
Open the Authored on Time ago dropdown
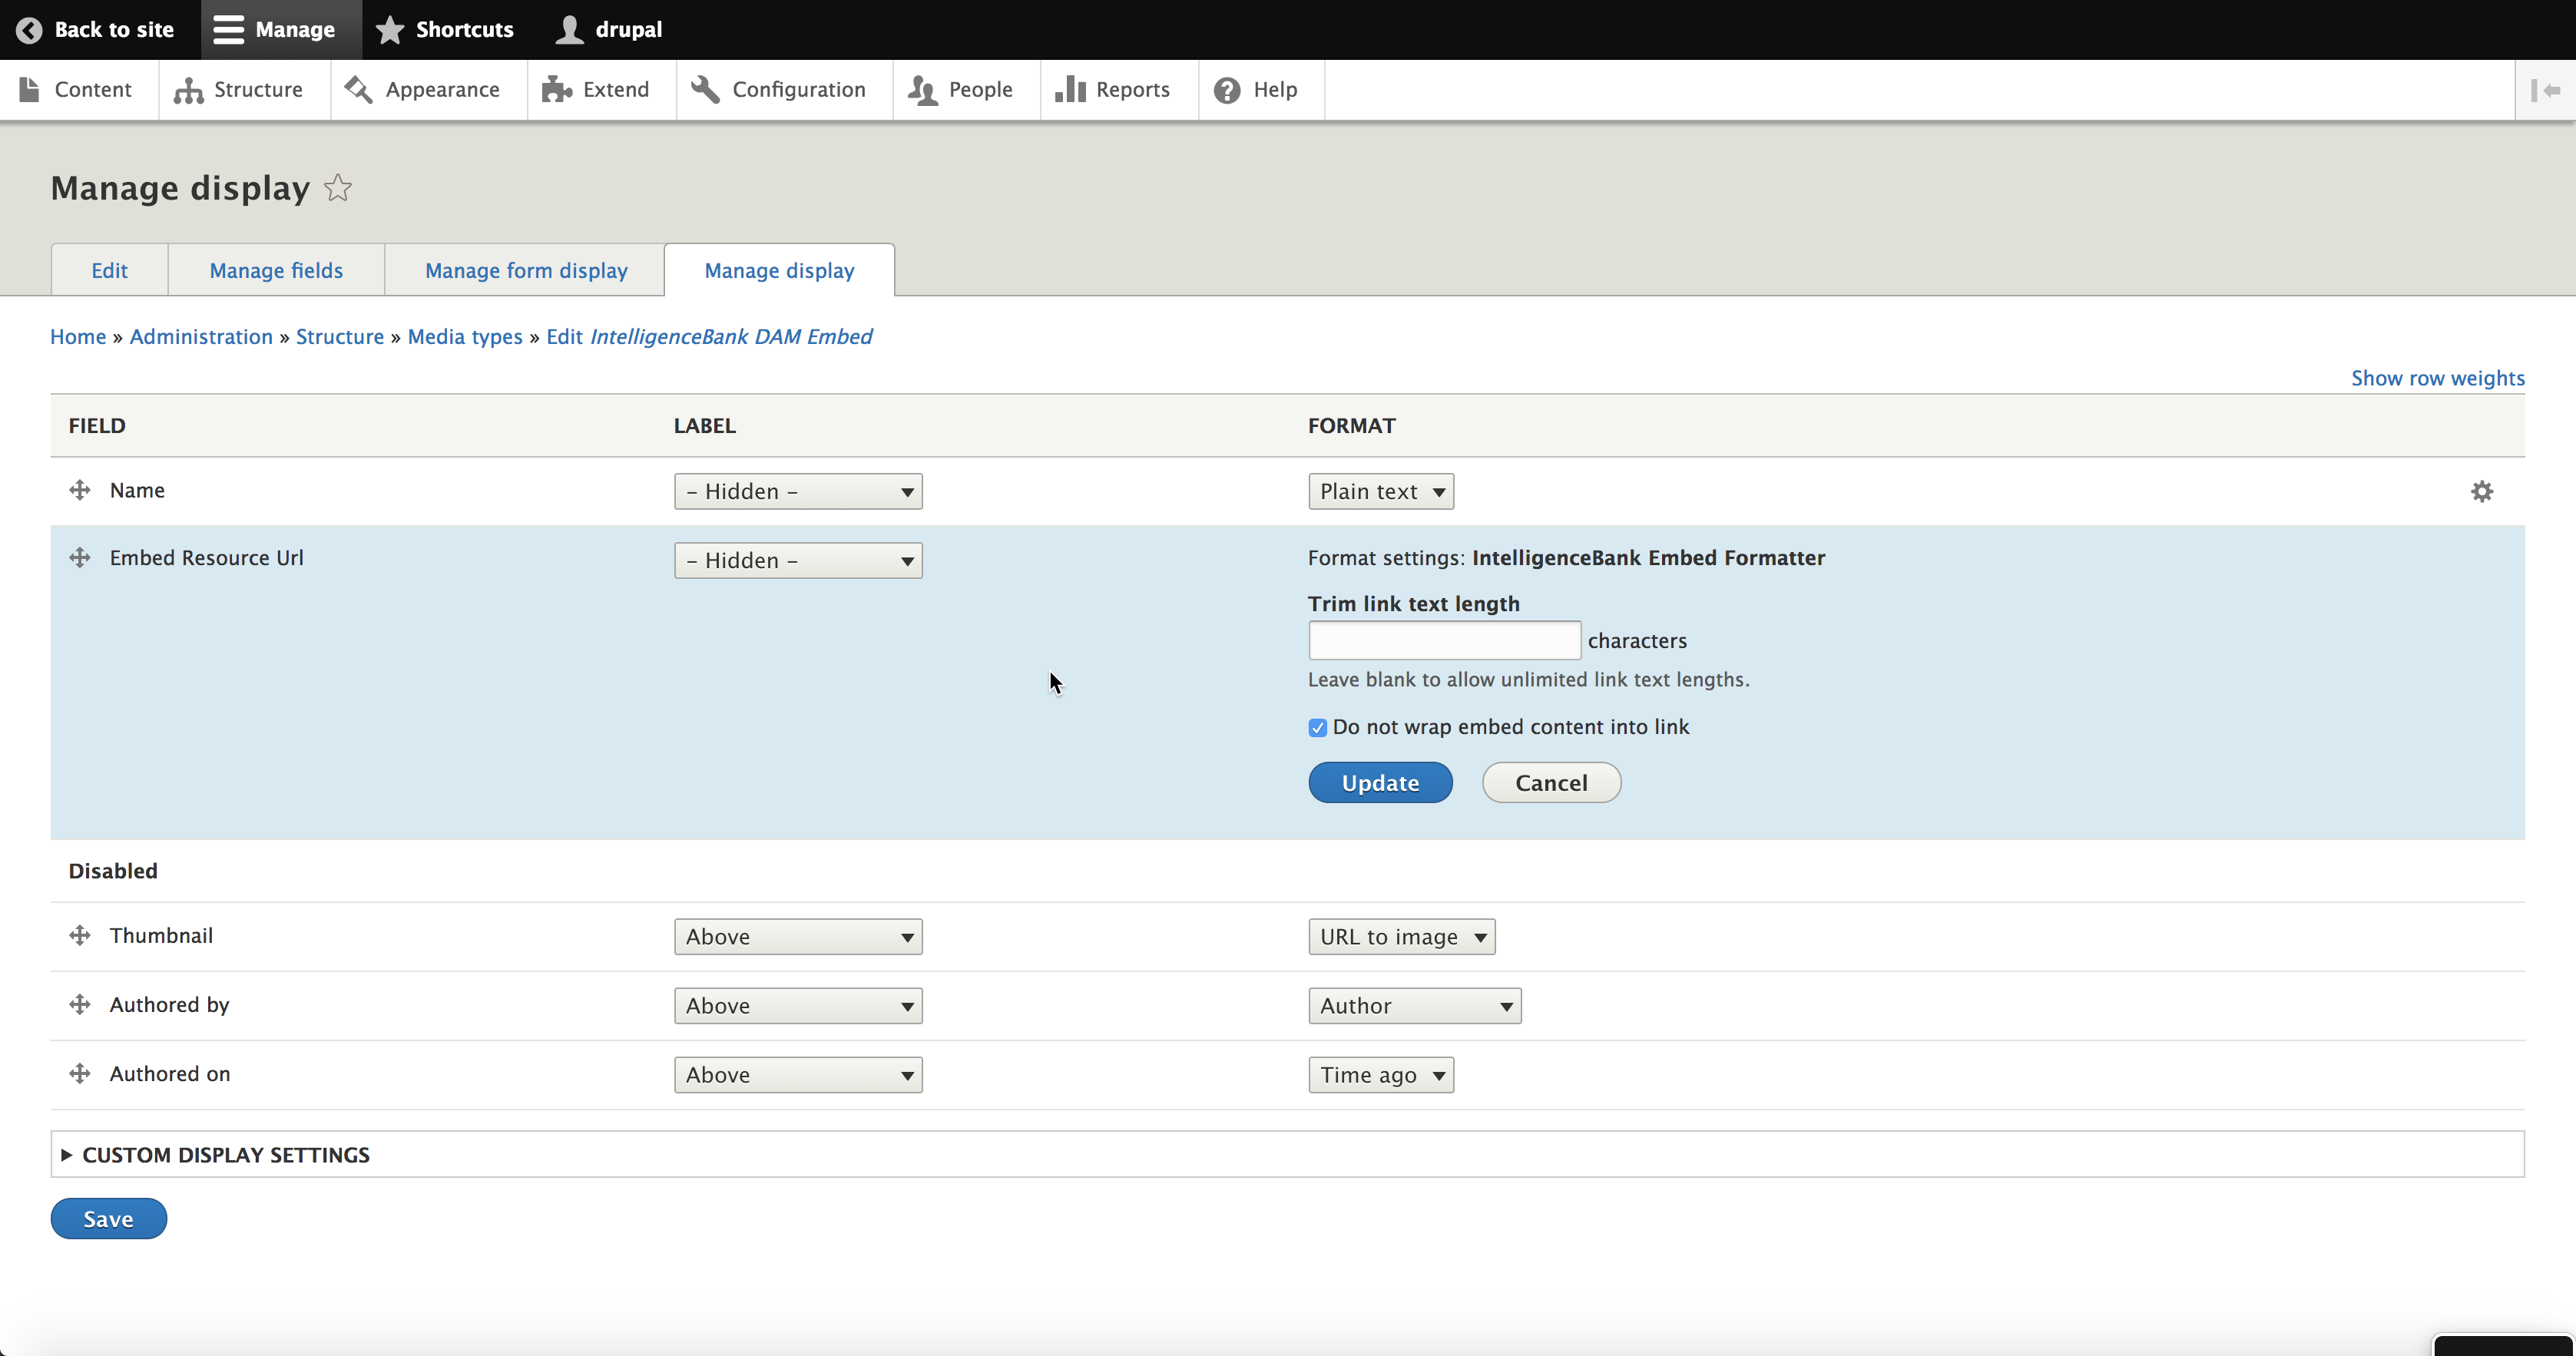pos(1380,1075)
